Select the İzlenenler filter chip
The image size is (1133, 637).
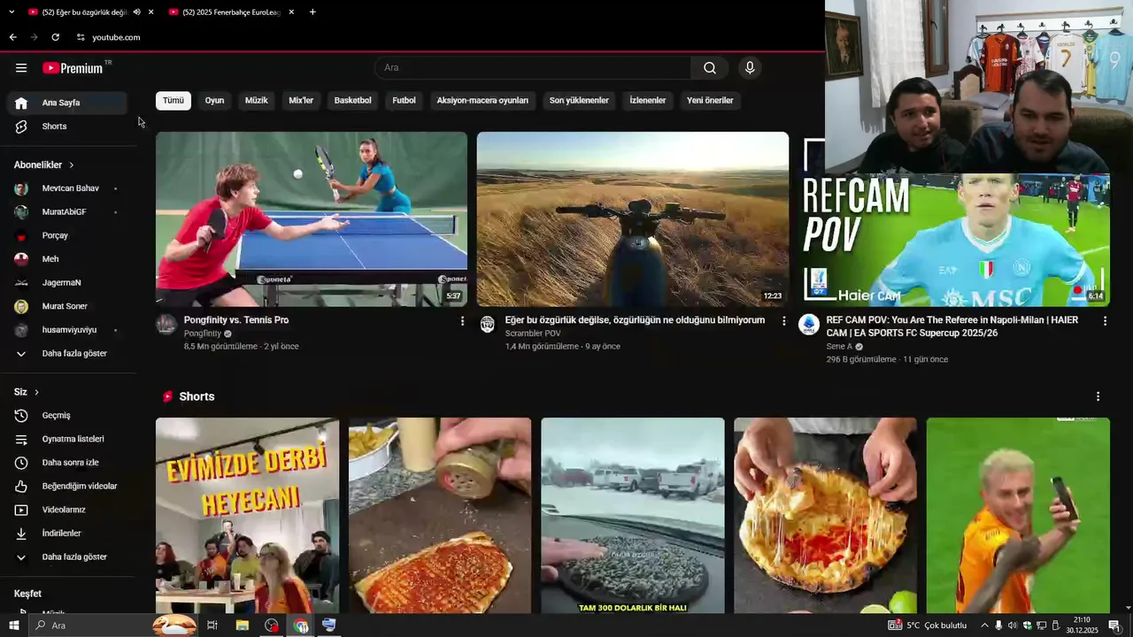pyautogui.click(x=647, y=101)
